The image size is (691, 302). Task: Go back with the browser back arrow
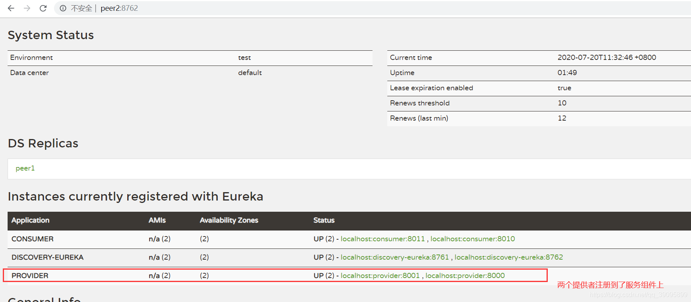point(11,8)
